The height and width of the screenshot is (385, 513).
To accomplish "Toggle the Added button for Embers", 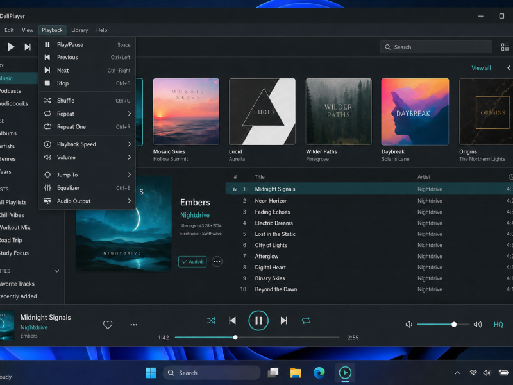I will pyautogui.click(x=192, y=262).
